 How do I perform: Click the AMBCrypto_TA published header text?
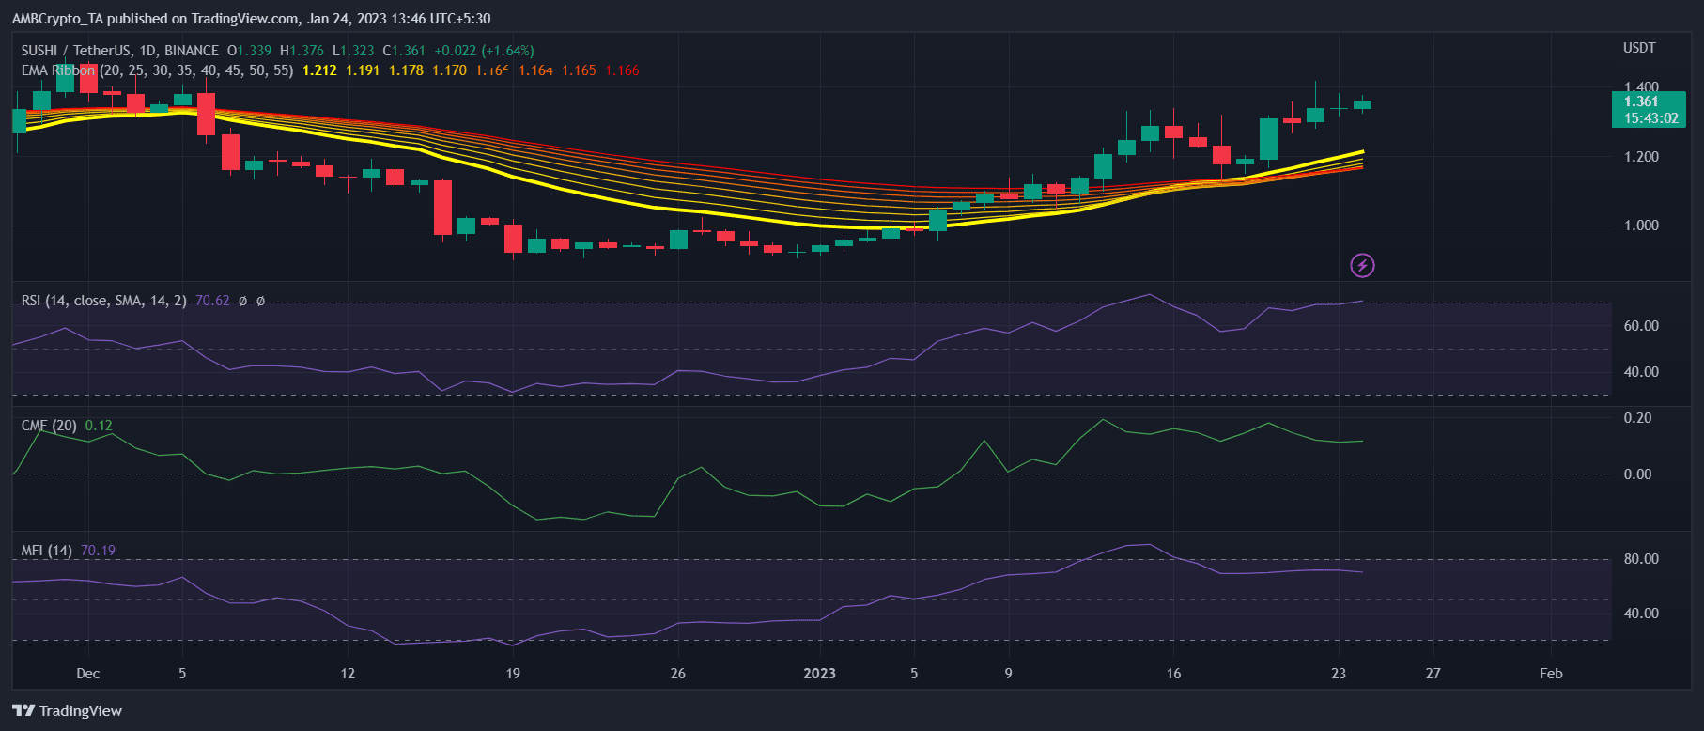point(251,19)
